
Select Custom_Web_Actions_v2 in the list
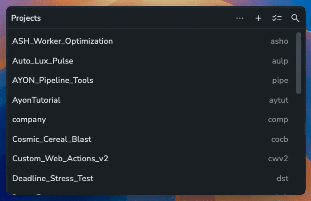click(60, 159)
